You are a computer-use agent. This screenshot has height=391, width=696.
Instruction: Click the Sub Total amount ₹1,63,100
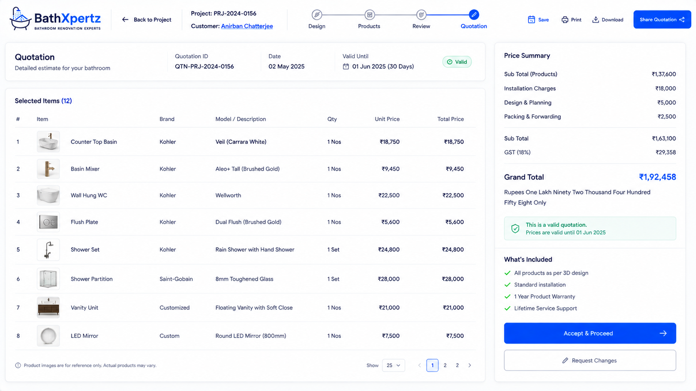point(664,139)
